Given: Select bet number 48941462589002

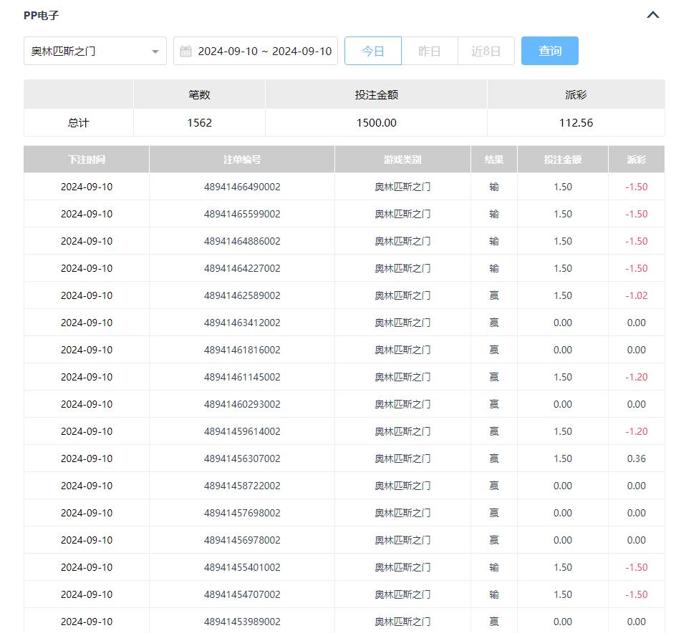Looking at the screenshot, I should click(242, 295).
